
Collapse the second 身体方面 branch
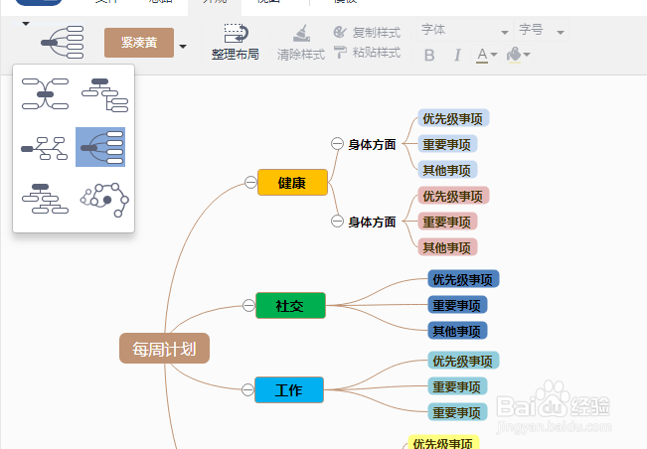tap(337, 222)
